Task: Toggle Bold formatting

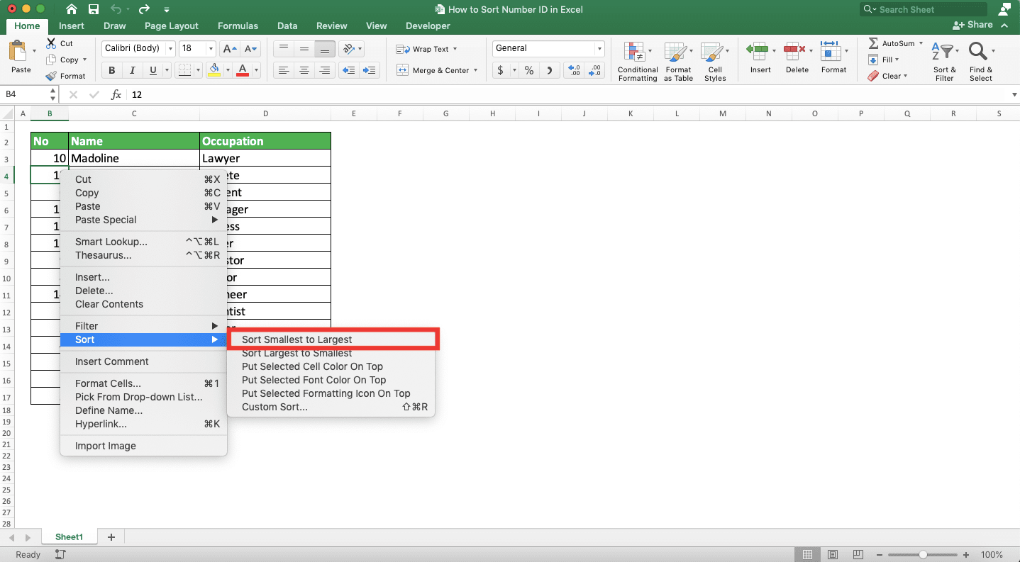Action: 111,70
